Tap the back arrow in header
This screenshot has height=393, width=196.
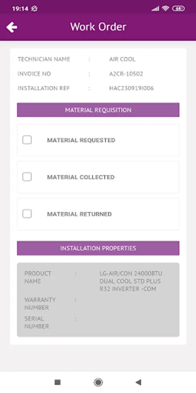(x=12, y=27)
